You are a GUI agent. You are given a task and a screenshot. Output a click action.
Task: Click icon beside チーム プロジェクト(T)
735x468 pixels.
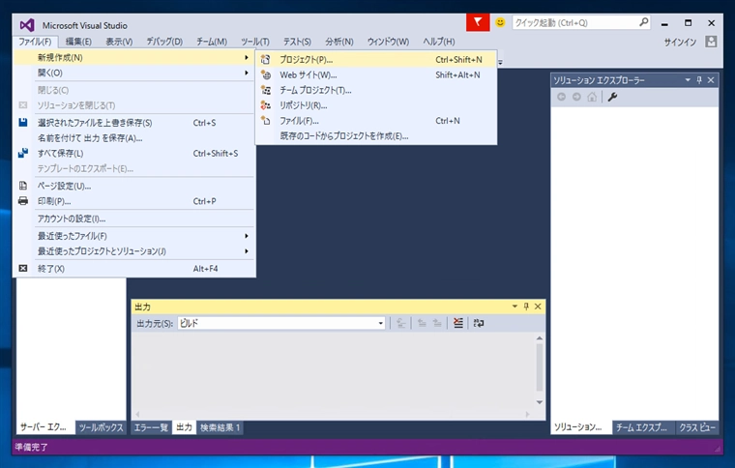(x=266, y=90)
